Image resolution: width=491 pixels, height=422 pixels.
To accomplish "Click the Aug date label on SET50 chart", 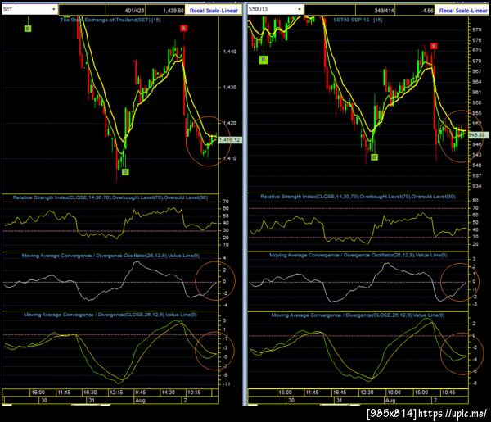I will (x=390, y=401).
